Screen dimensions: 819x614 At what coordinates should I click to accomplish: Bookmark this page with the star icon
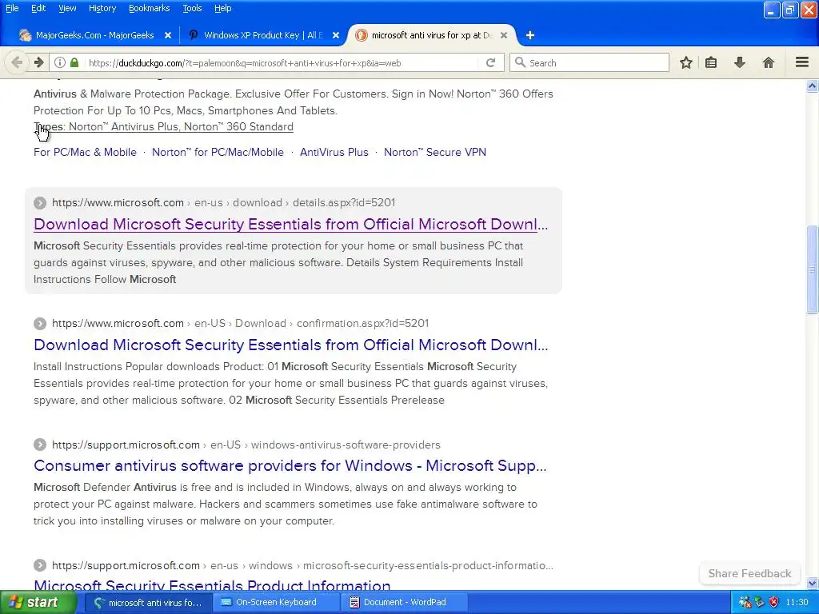coord(686,62)
